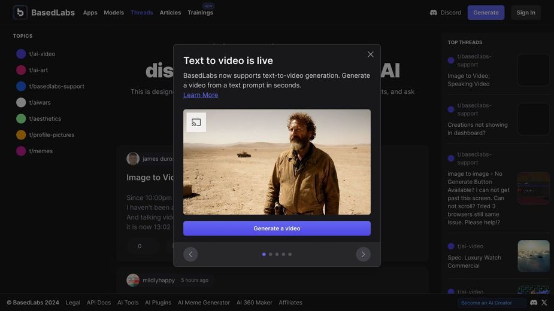Go to previous slide with left arrow
Viewport: 554px width, 311px height.
(190, 254)
